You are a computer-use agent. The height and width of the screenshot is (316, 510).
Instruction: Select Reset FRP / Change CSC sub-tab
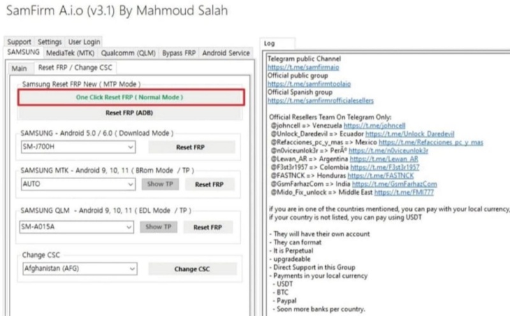(75, 68)
